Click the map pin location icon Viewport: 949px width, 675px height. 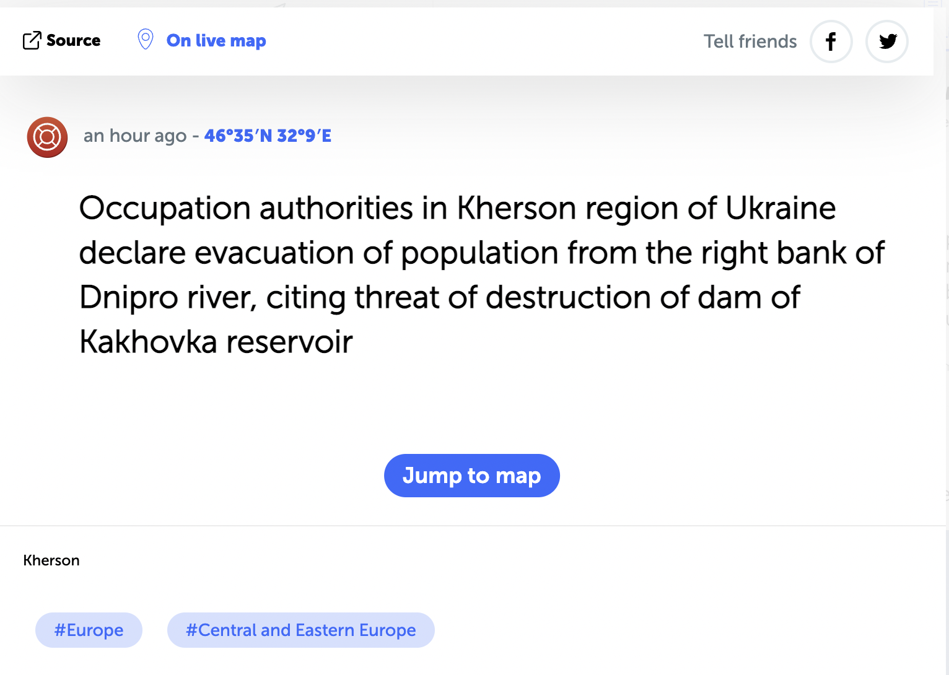pos(146,40)
